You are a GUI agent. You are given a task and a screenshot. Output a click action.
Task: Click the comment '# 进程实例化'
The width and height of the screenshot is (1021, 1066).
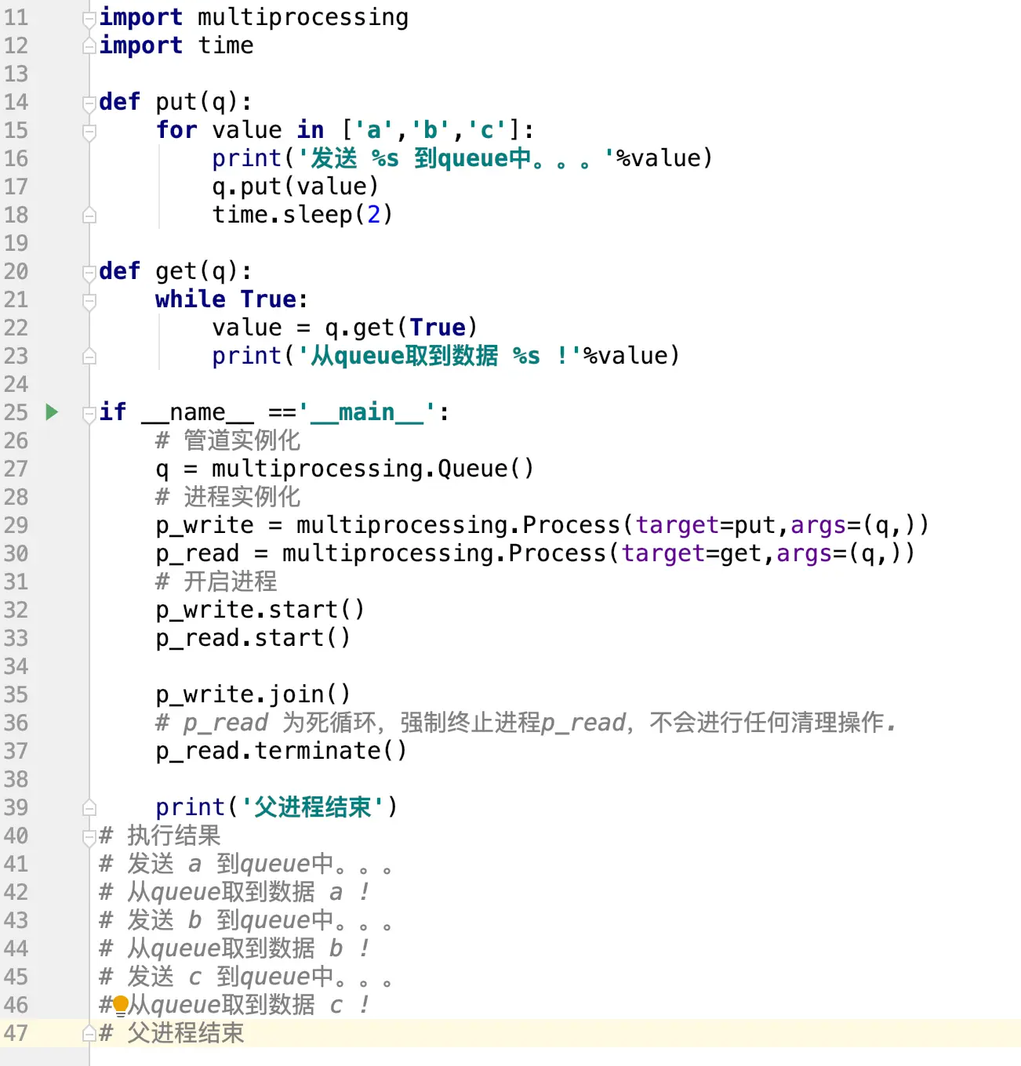227,497
